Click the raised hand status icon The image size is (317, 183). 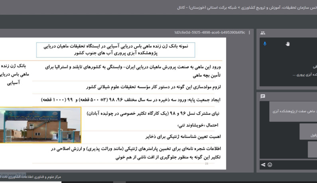(x=287, y=44)
